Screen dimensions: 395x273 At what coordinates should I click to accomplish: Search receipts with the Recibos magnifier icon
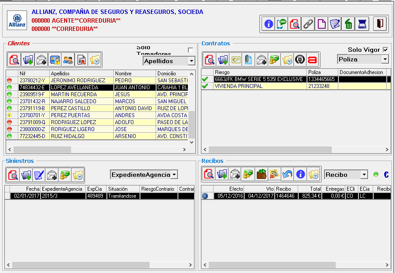(x=209, y=174)
